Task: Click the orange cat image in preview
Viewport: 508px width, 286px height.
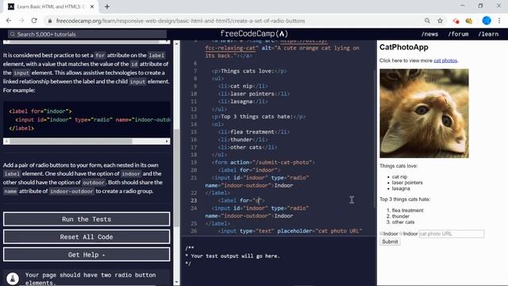Action: [424, 114]
